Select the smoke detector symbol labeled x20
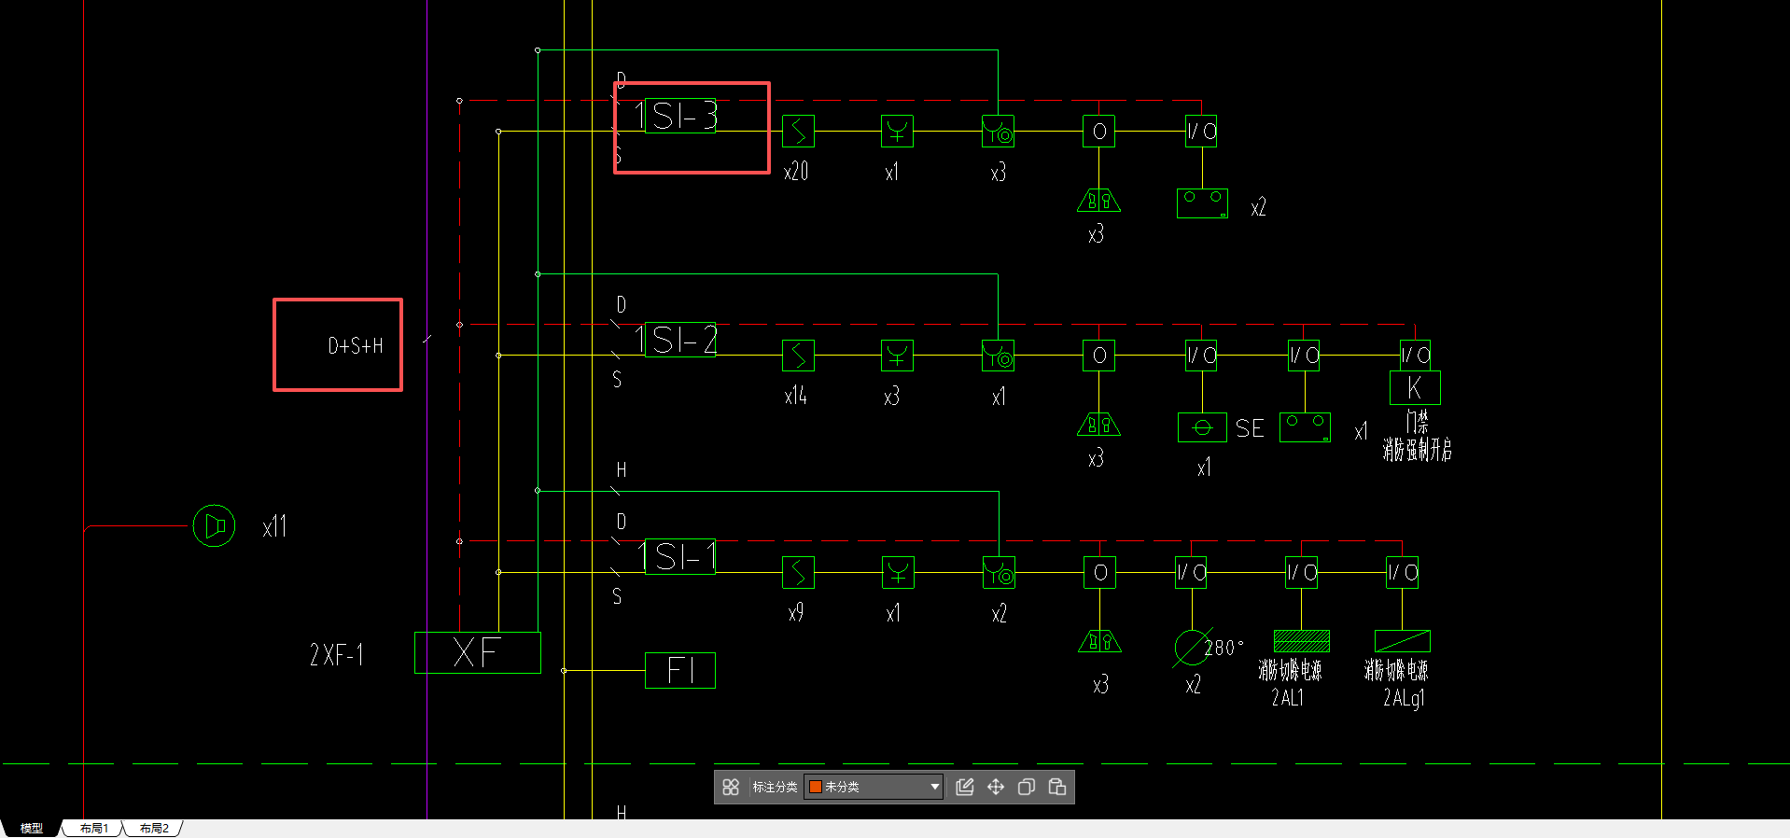The image size is (1790, 838). (x=798, y=132)
